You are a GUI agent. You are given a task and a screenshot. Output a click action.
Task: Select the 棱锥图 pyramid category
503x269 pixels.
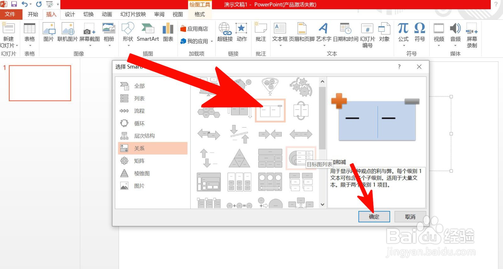click(x=153, y=173)
